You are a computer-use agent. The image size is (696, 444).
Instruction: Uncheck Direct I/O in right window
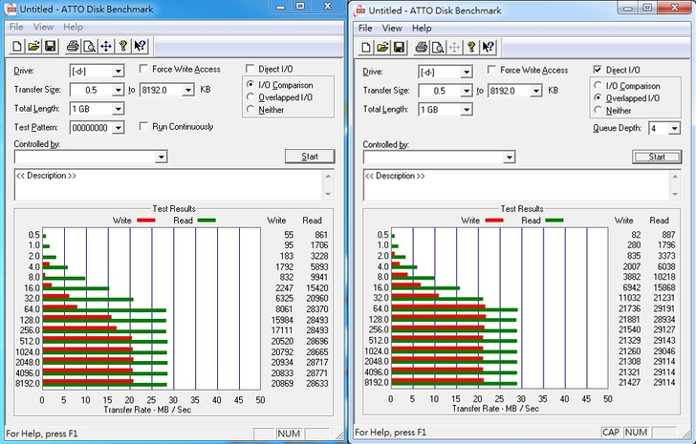[x=598, y=70]
